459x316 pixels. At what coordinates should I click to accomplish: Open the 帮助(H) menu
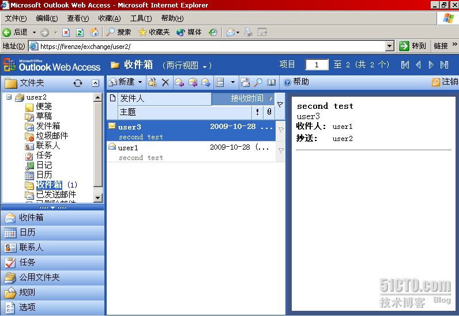172,18
